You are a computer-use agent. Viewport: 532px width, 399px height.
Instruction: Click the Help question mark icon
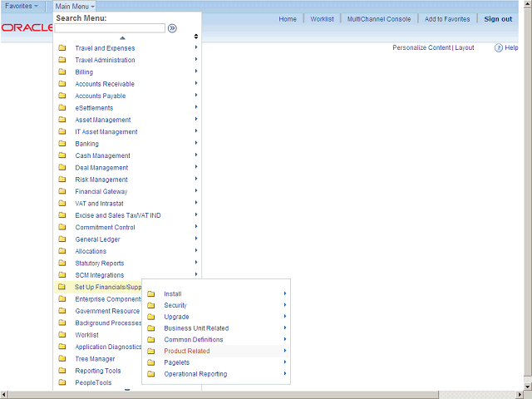click(499, 48)
